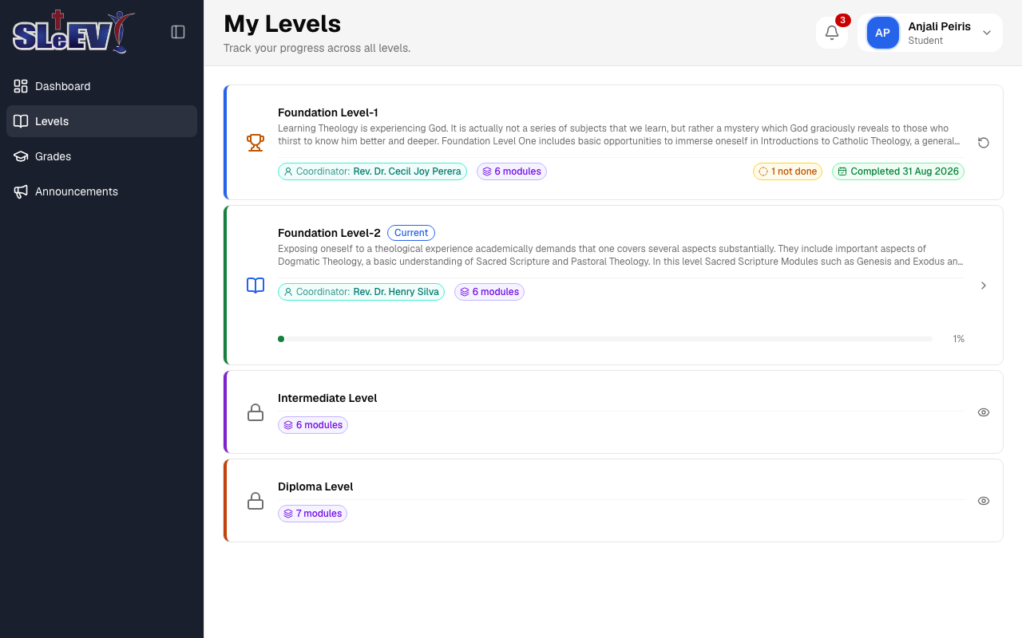Open notifications bell
Screen dimensions: 1022x638
tap(832, 33)
